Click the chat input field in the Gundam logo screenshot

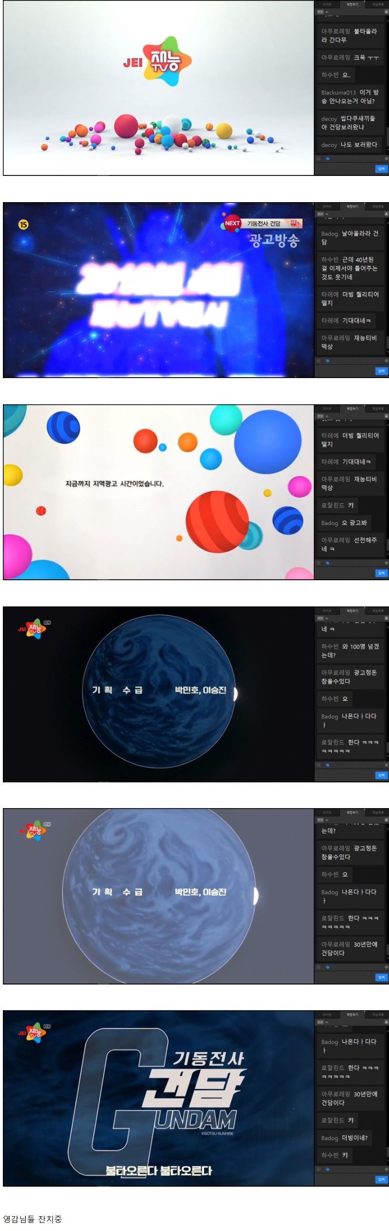pyautogui.click(x=345, y=1180)
